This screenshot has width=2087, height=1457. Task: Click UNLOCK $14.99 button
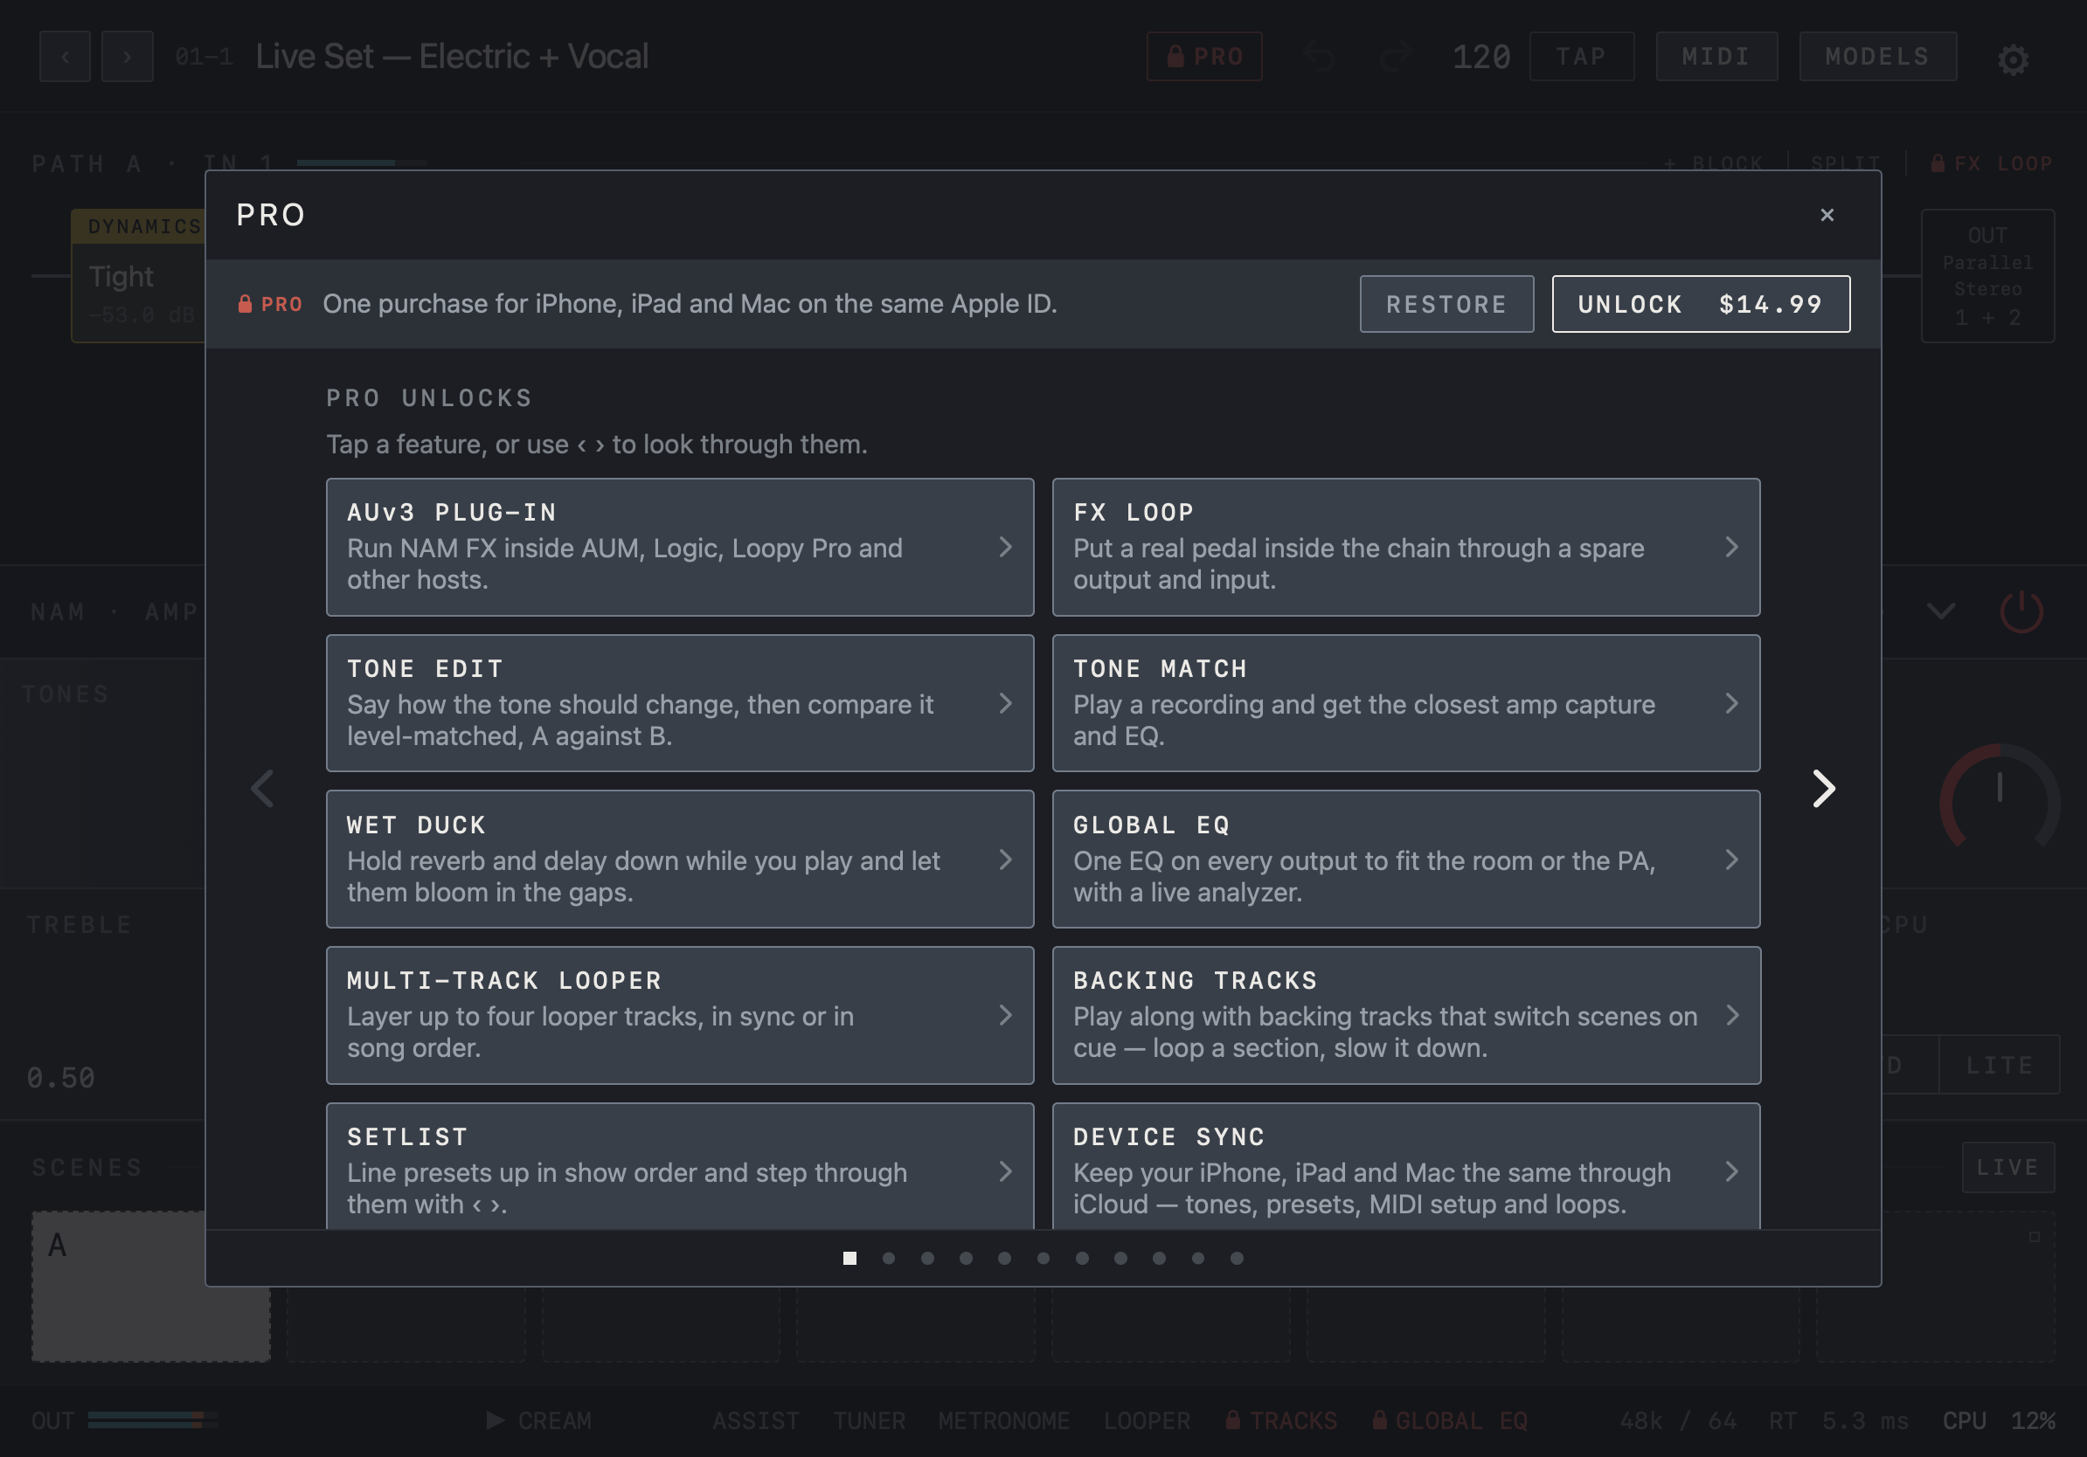(x=1700, y=304)
